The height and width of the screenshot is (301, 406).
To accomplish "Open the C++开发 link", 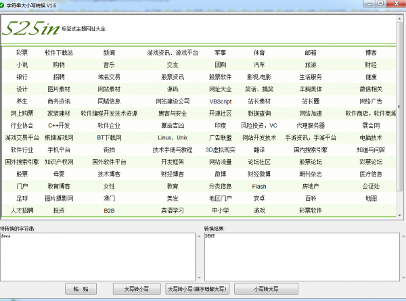I will [x=59, y=125].
